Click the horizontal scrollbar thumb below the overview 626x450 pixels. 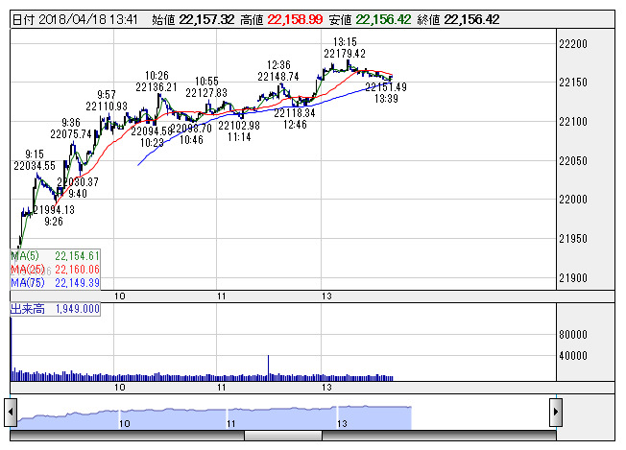click(x=283, y=436)
